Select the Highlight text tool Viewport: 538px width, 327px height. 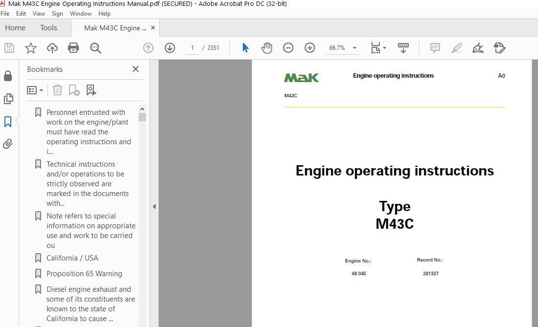(456, 48)
